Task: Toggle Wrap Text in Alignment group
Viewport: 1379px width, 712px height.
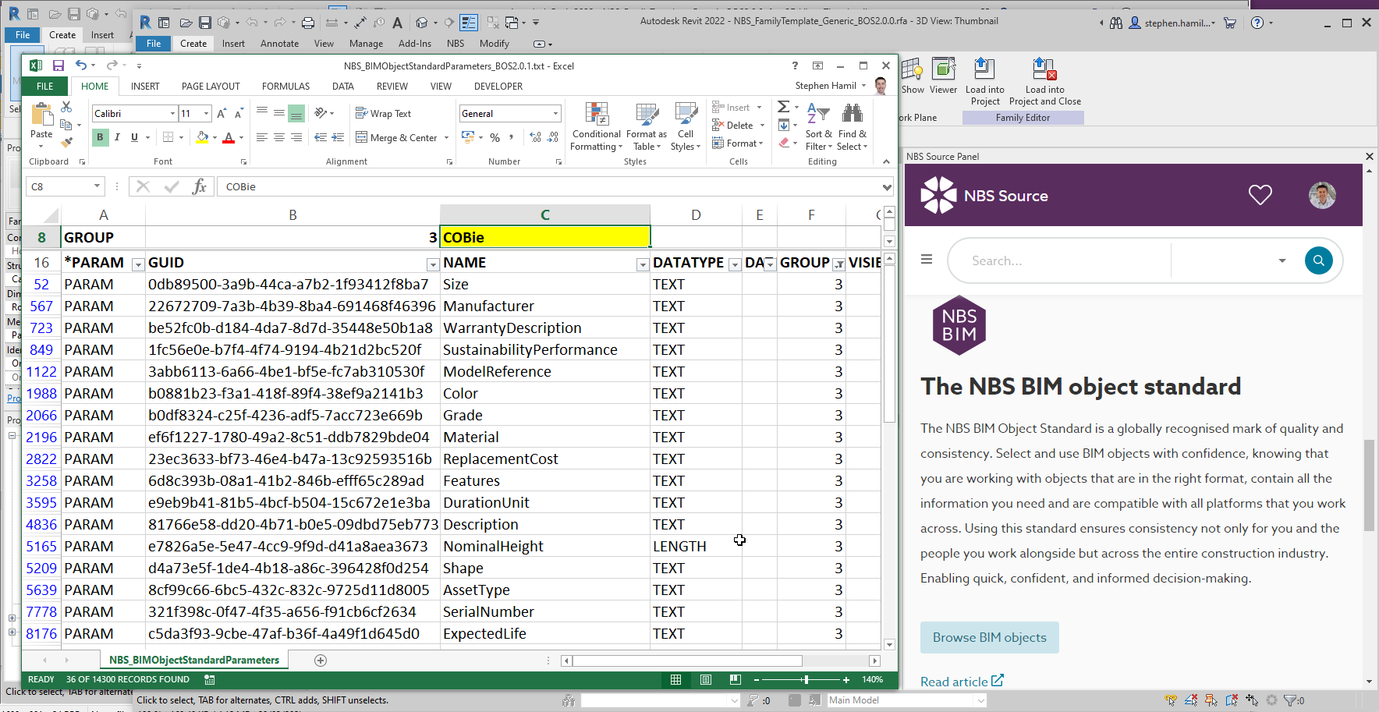Action: tap(383, 114)
